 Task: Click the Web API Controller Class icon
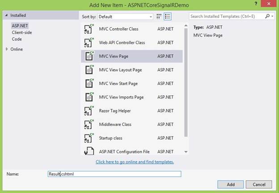89,43
